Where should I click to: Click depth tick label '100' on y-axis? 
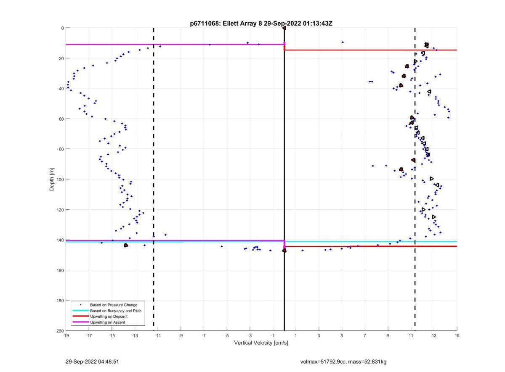(60, 179)
